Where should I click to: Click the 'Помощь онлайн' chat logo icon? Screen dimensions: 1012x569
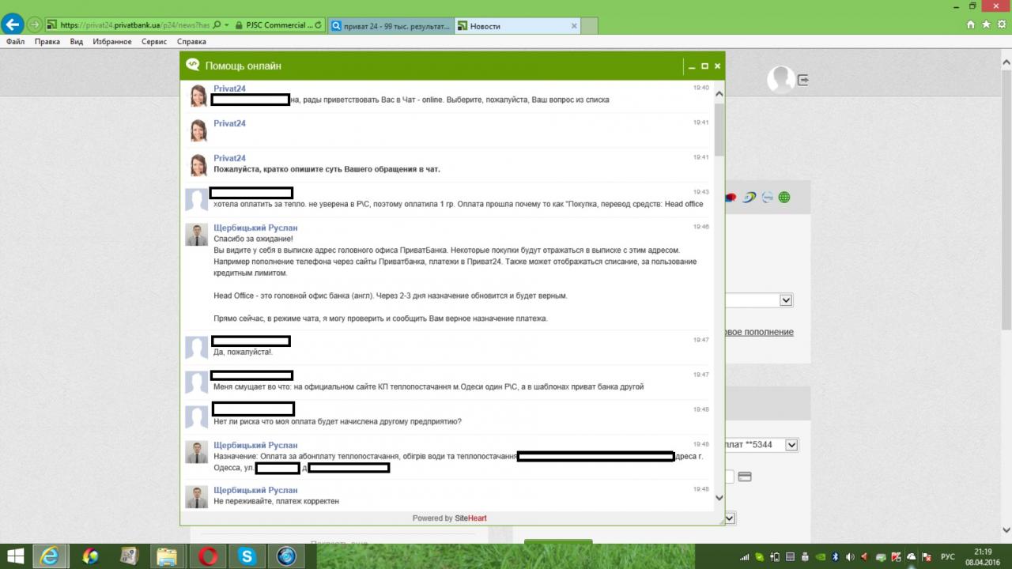pos(192,65)
